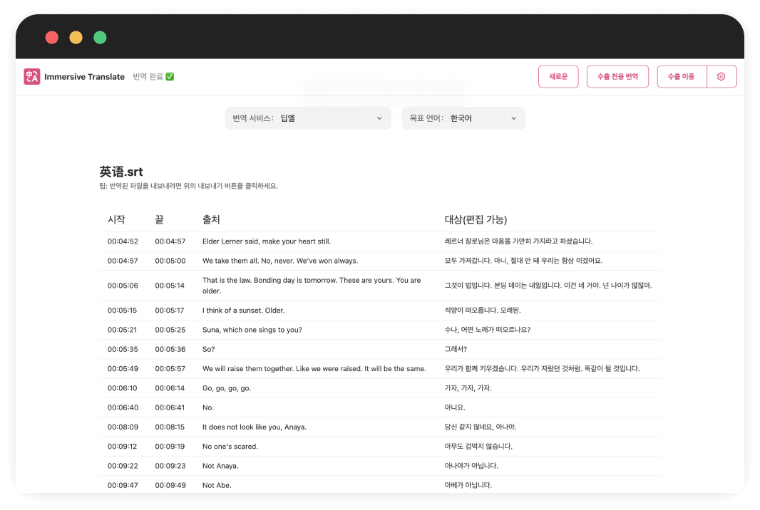The image size is (760, 510).
Task: Click source text 'No.' at 00:06:40
Action: (208, 407)
